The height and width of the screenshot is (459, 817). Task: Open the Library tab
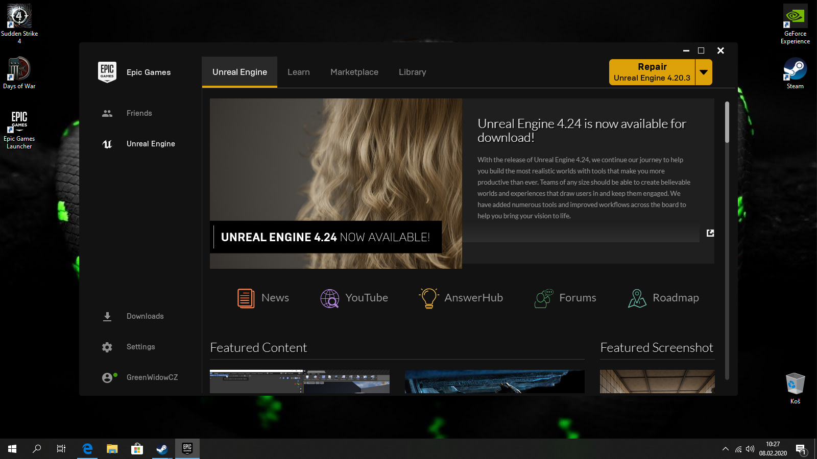(413, 72)
